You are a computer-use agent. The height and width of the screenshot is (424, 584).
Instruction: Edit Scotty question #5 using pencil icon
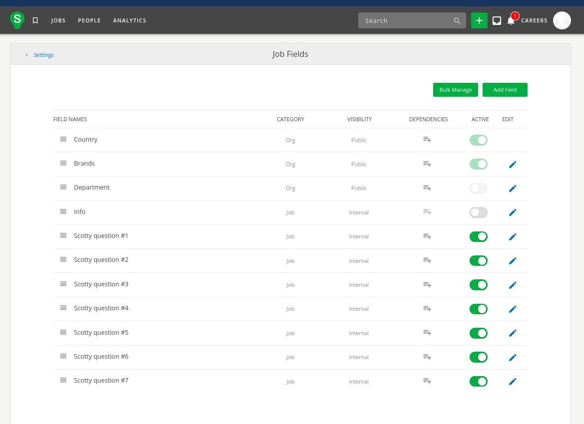[x=512, y=333]
